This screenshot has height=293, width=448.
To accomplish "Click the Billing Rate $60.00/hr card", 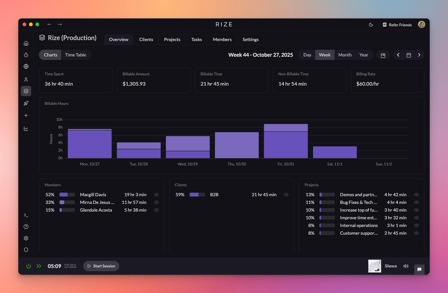I will coord(388,80).
